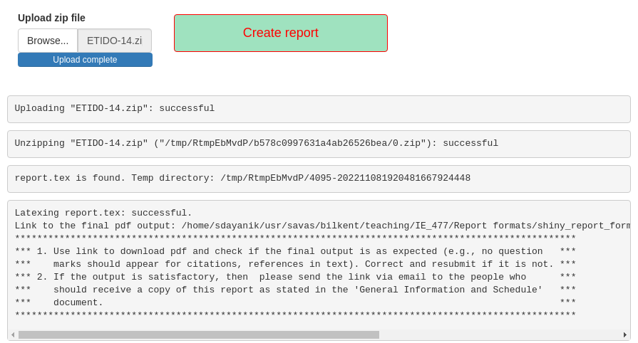Click the Latexing report.tex successful line
Image resolution: width=638 pixels, height=343 pixels.
pos(103,213)
